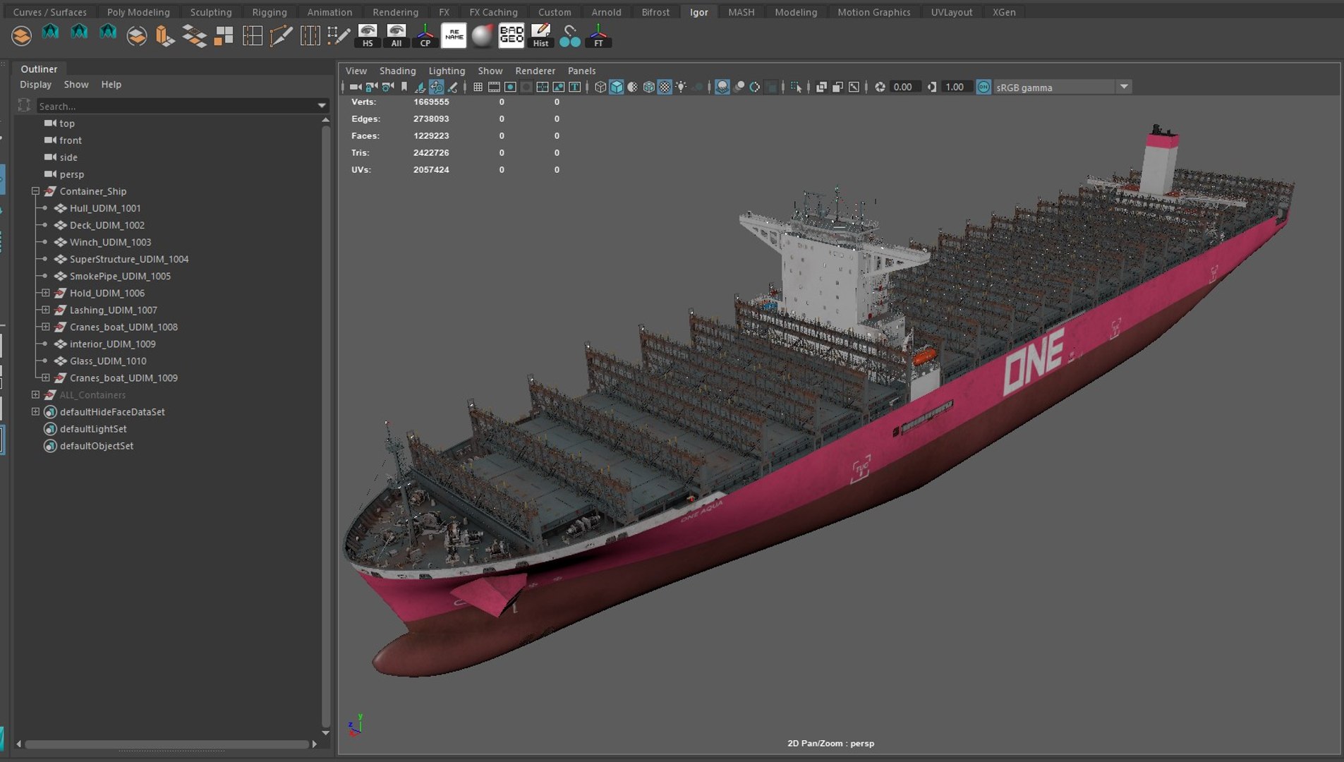1344x762 pixels.
Task: Click the HS shelf button
Action: pyautogui.click(x=368, y=35)
